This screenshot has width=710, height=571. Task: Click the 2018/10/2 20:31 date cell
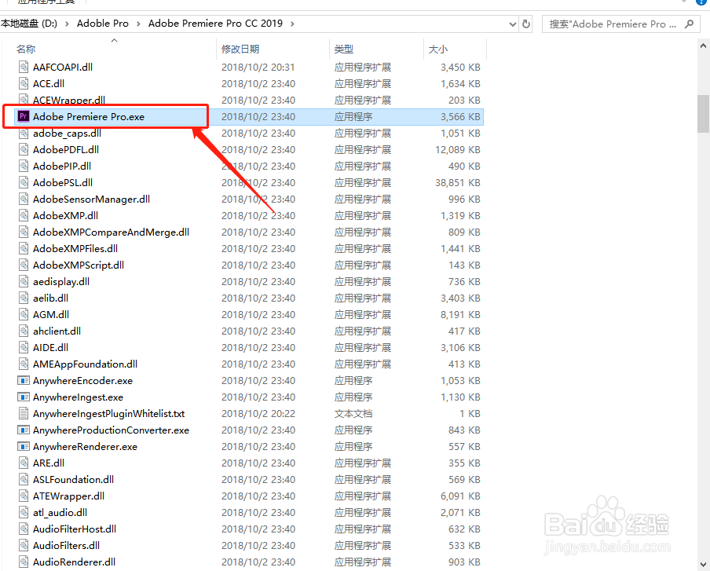tap(258, 67)
